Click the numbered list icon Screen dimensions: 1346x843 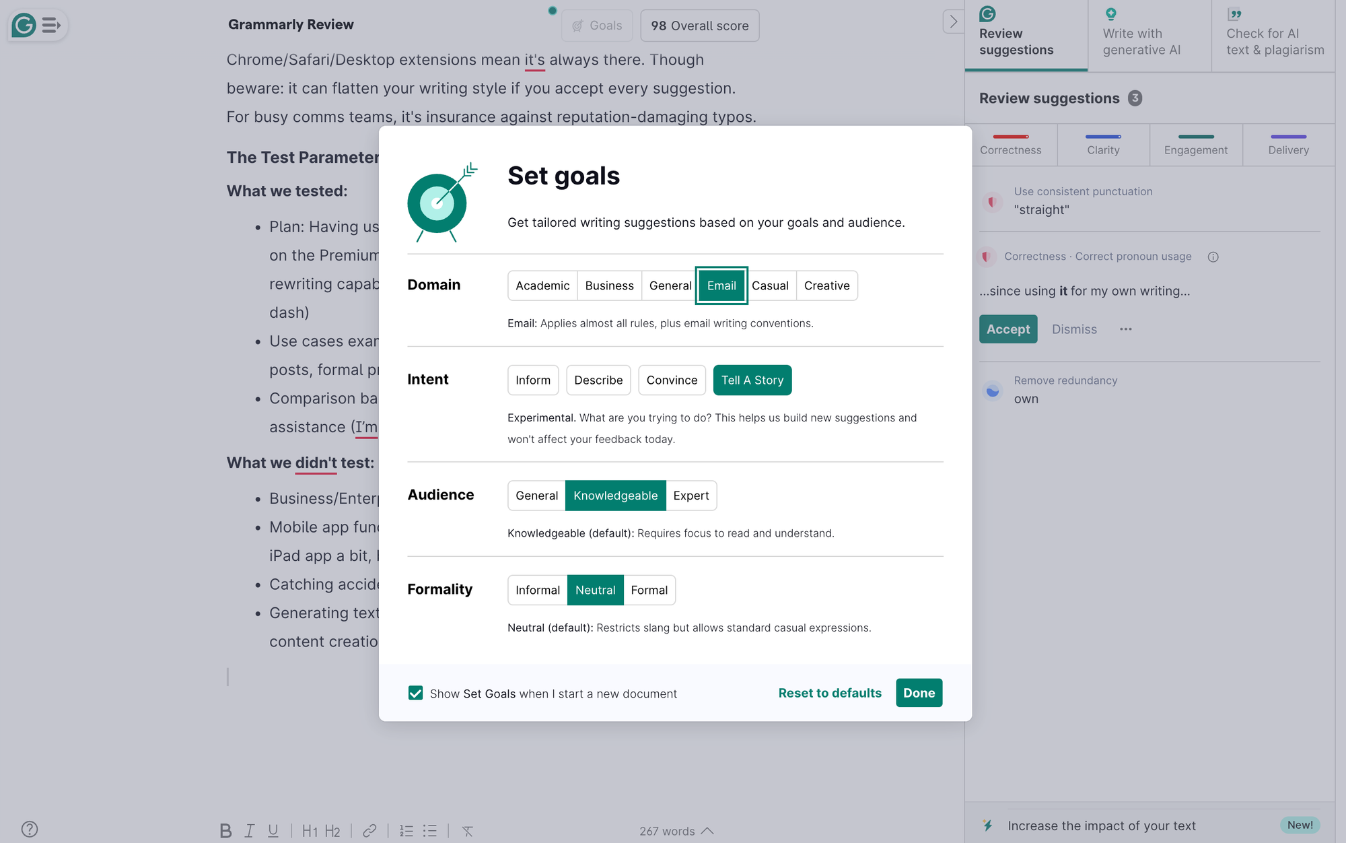(406, 831)
